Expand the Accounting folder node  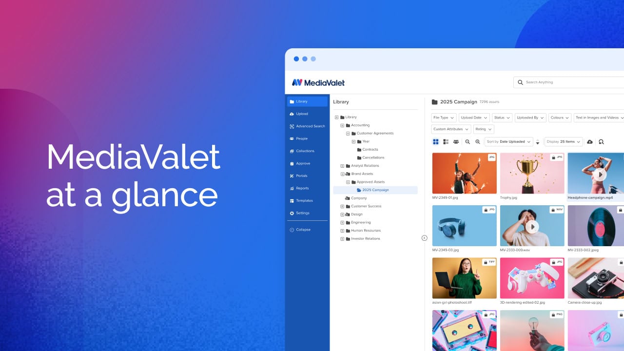[x=342, y=125]
